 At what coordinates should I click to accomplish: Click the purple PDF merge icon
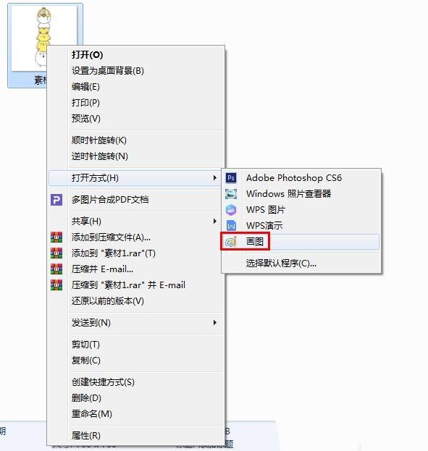click(56, 200)
